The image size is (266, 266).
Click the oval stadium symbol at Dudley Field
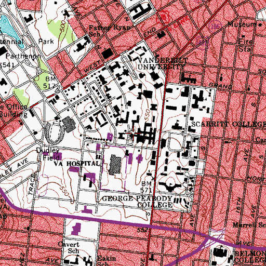coord(54,132)
